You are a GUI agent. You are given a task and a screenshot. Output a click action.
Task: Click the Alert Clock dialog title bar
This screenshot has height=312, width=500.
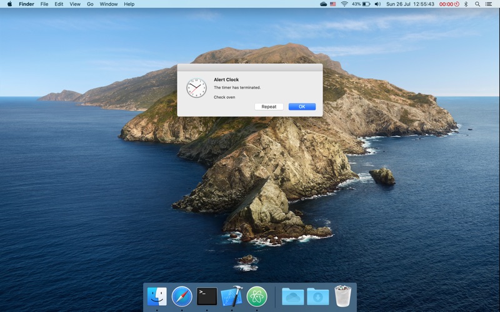250,67
